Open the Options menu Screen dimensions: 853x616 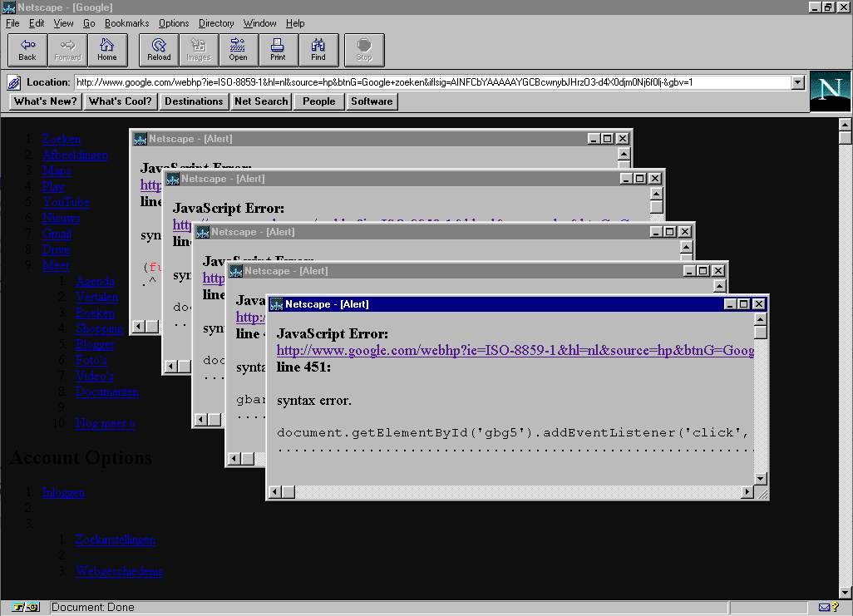click(173, 23)
